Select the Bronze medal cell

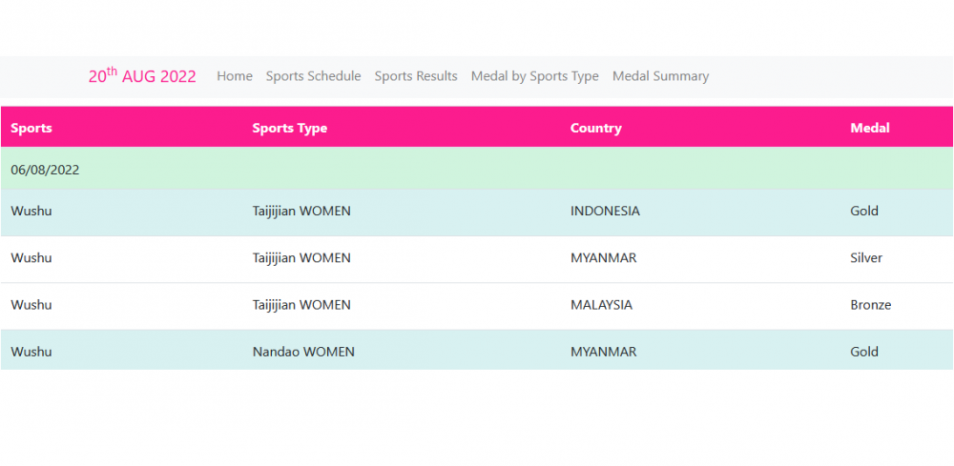click(870, 305)
